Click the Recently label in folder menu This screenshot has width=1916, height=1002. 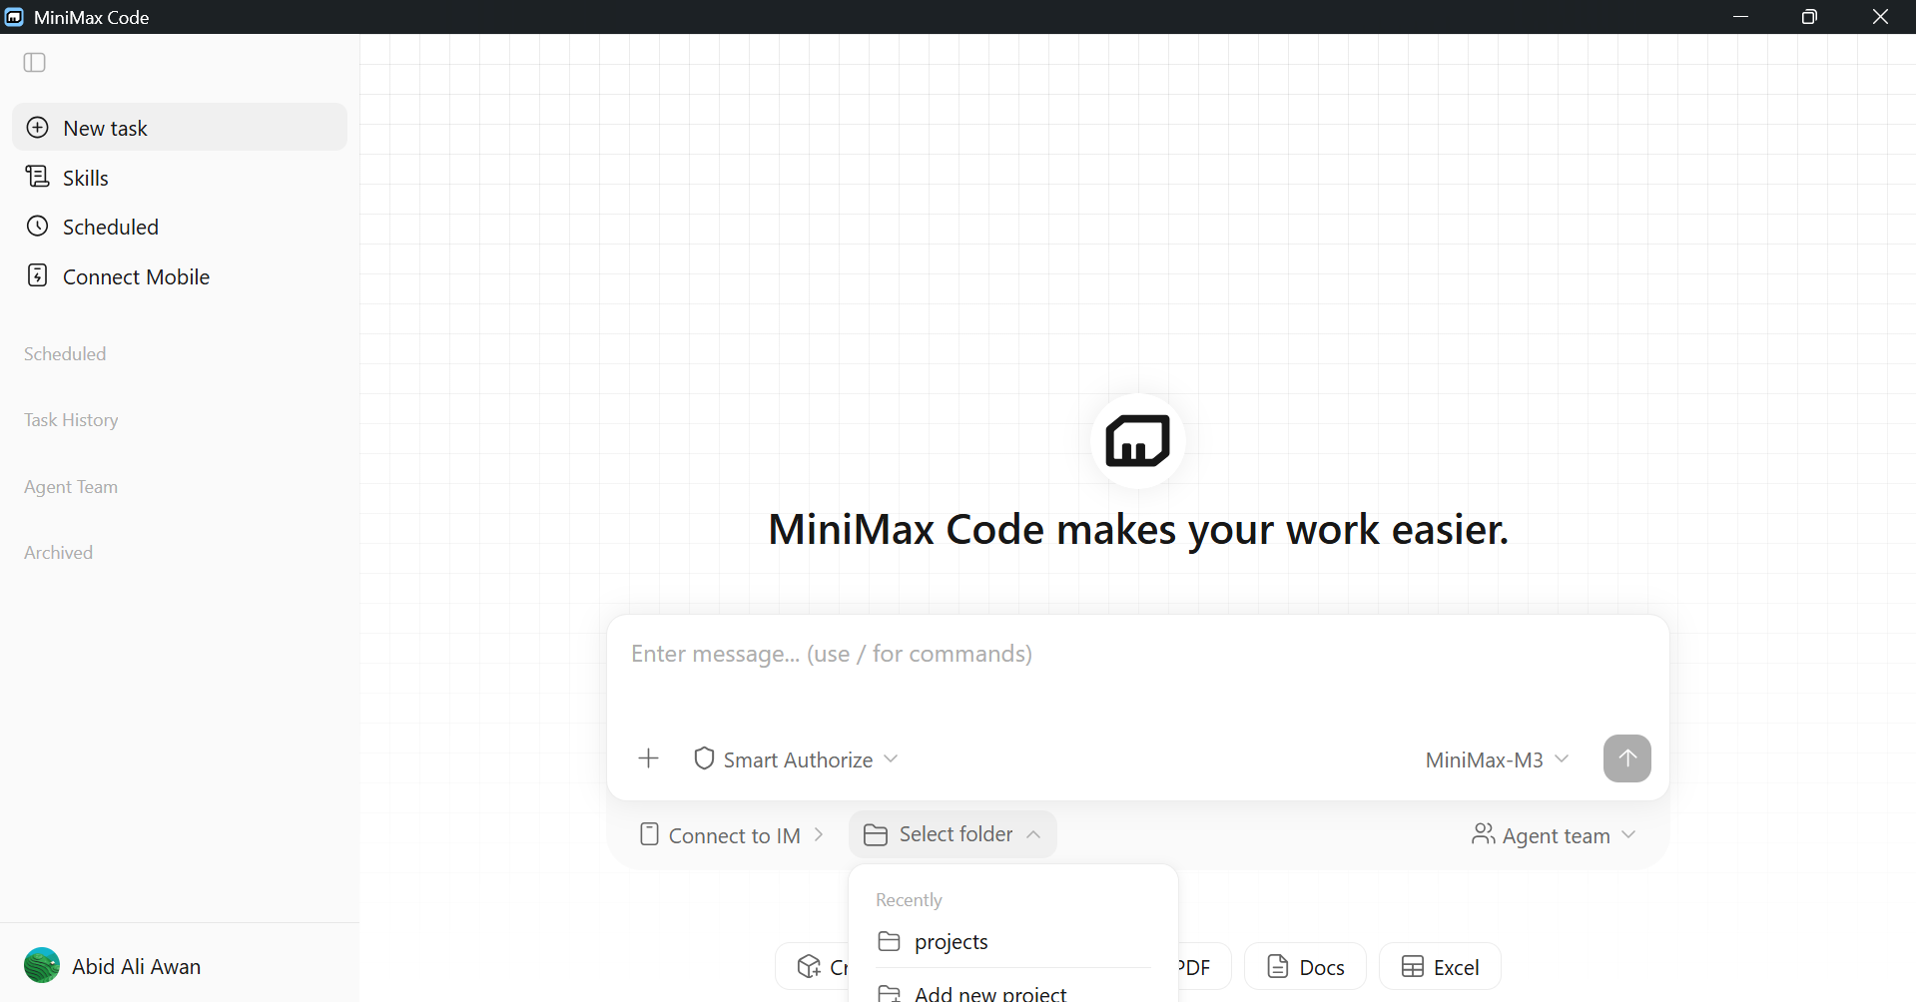coord(909,899)
